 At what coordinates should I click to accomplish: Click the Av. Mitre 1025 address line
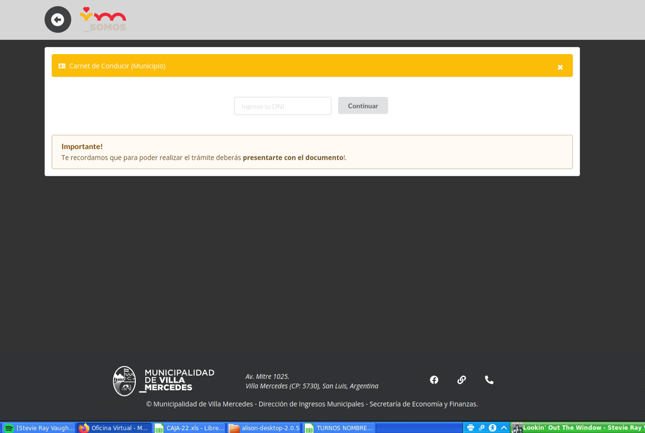click(x=268, y=376)
